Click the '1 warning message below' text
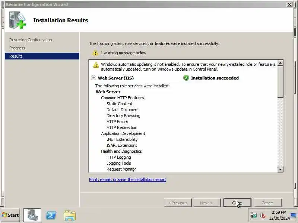Image resolution: width=298 pixels, height=223 pixels. click(x=123, y=53)
